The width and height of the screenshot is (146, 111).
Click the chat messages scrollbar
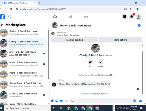[142, 72]
